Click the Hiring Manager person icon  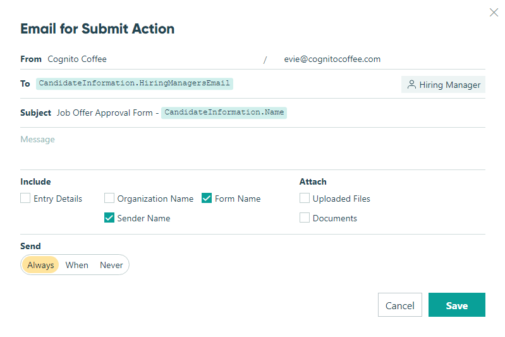point(411,85)
